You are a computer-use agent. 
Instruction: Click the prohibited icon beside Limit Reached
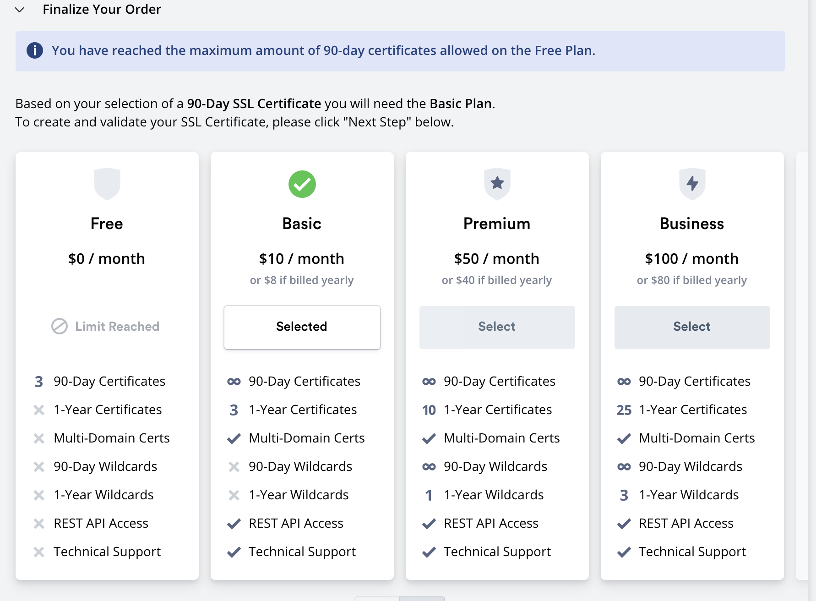click(60, 326)
